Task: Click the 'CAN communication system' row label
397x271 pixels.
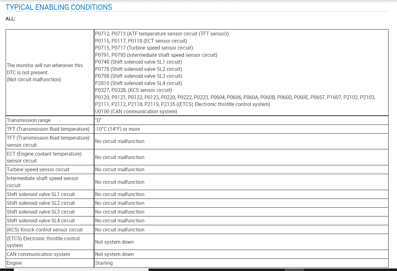Action: tap(38, 254)
